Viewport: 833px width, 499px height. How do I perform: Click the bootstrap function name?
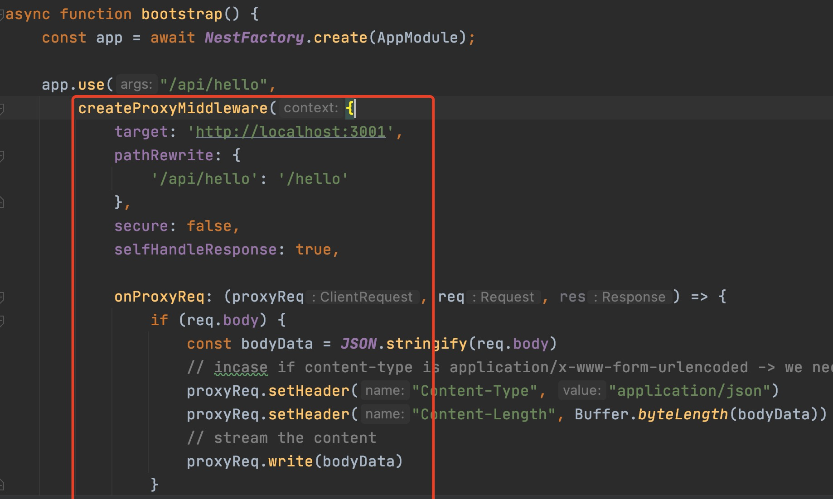(182, 14)
